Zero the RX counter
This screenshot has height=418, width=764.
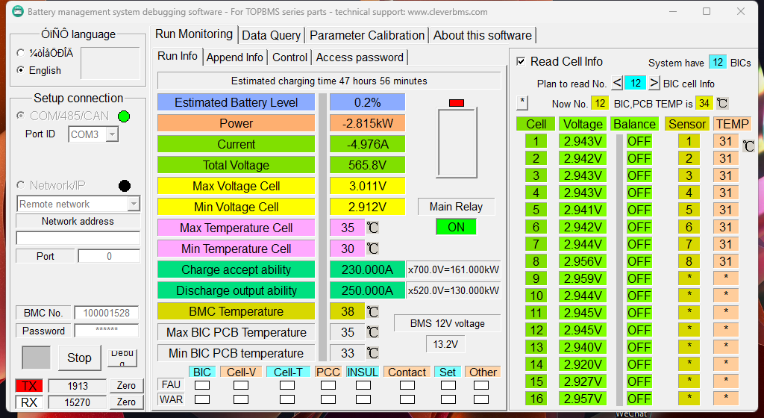tap(126, 402)
